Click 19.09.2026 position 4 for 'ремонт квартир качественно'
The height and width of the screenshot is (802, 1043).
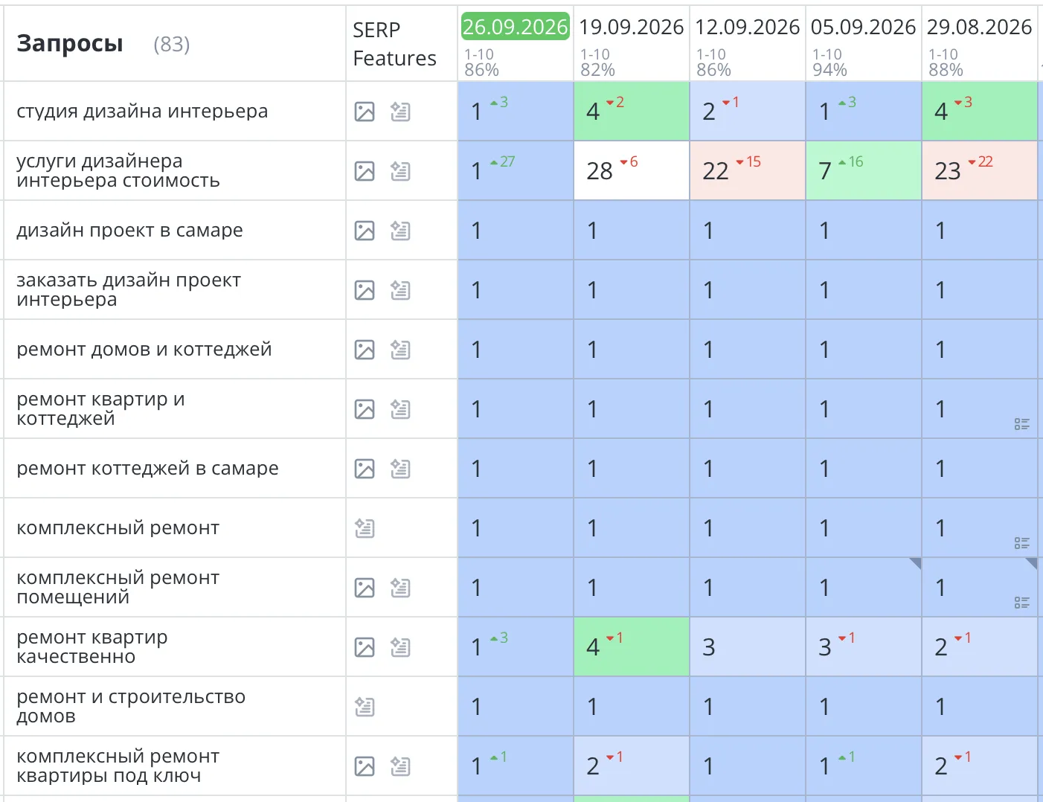coord(632,647)
